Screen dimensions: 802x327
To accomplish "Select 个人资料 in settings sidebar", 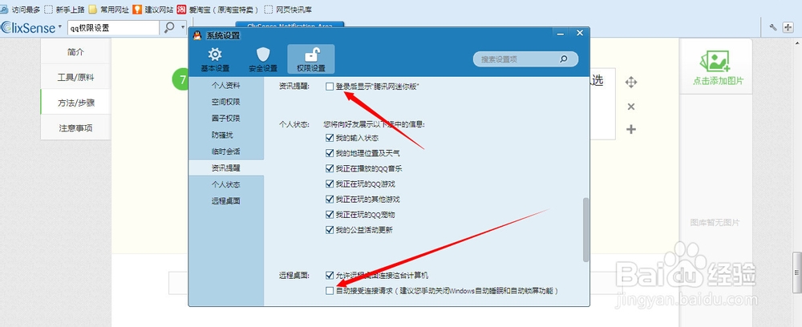I will (226, 85).
